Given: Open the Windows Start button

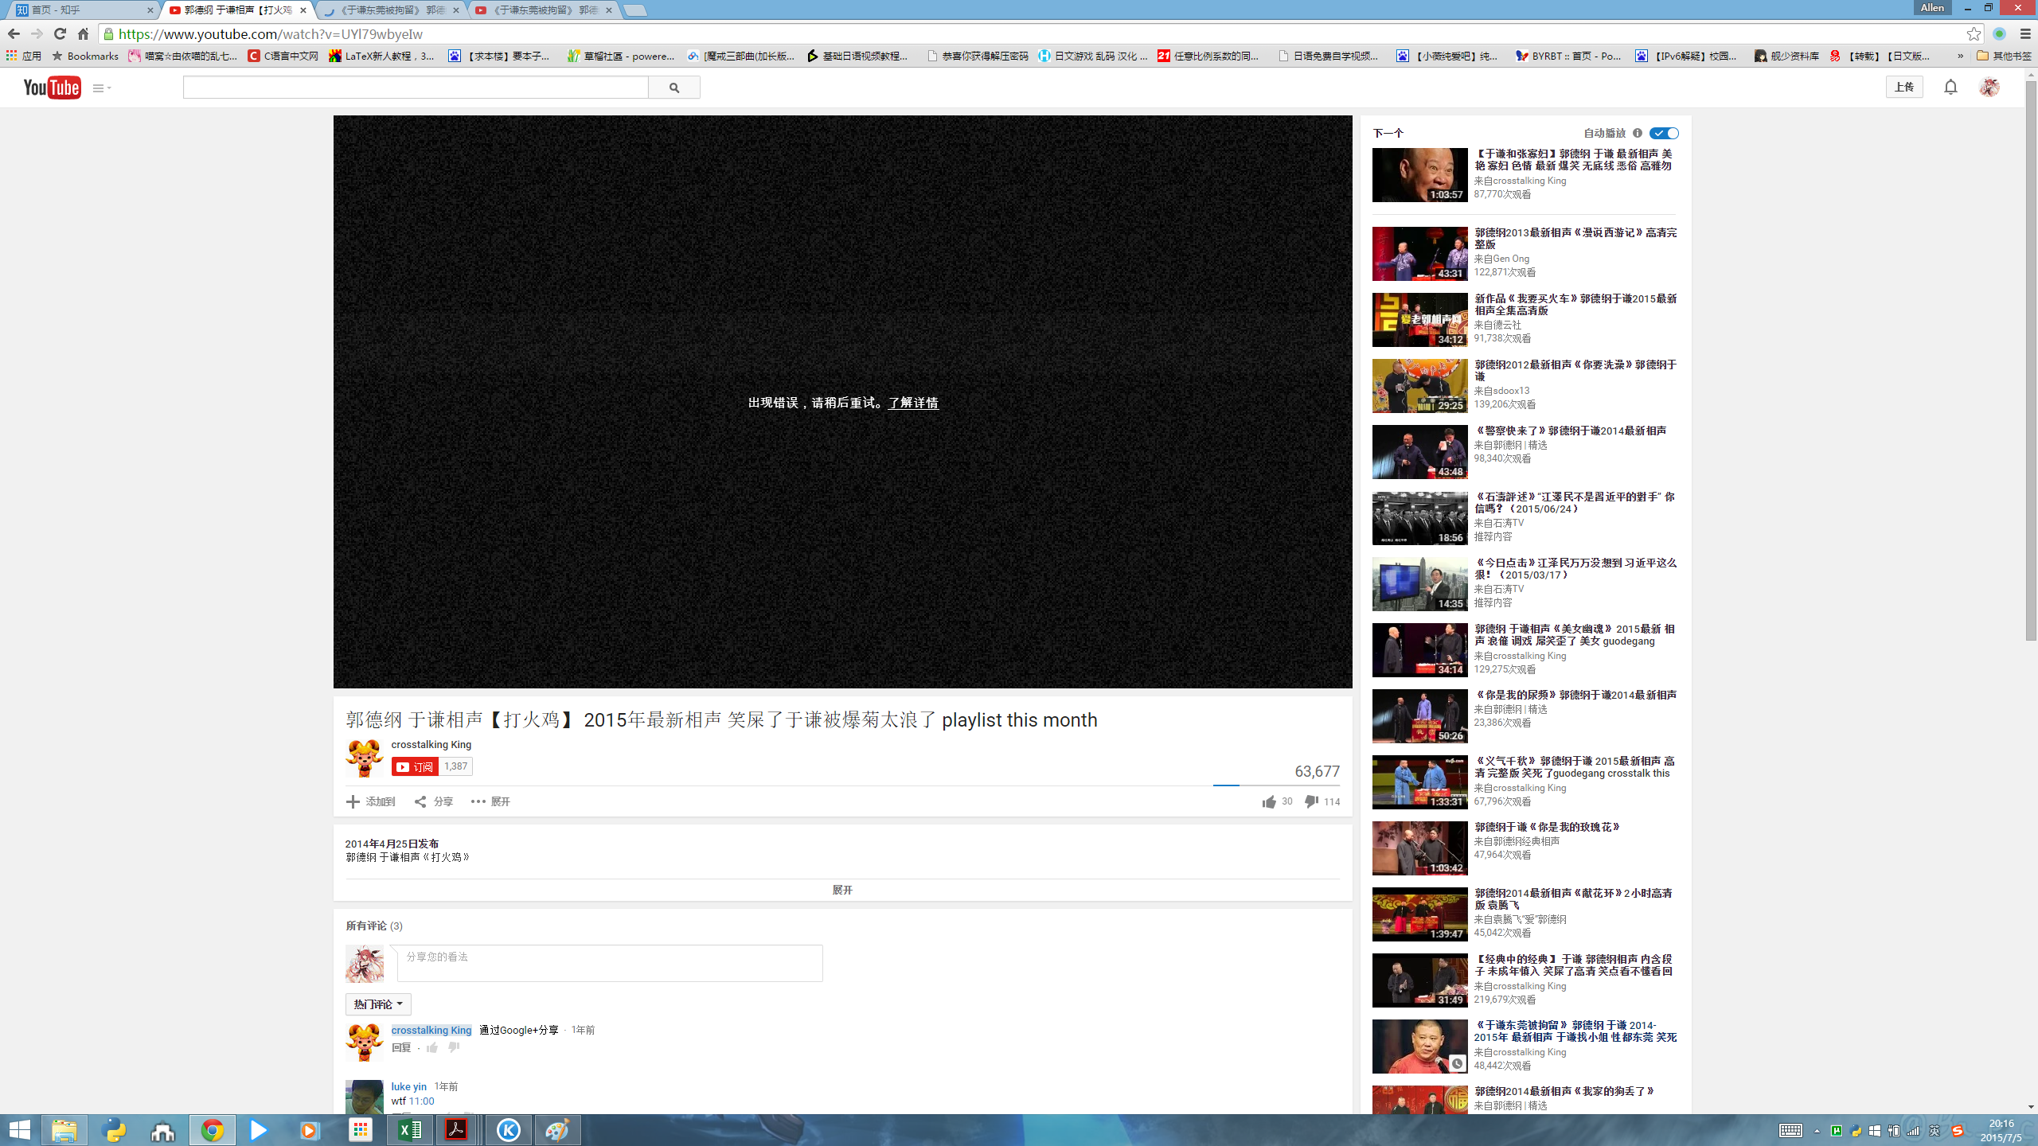Looking at the screenshot, I should click(19, 1130).
